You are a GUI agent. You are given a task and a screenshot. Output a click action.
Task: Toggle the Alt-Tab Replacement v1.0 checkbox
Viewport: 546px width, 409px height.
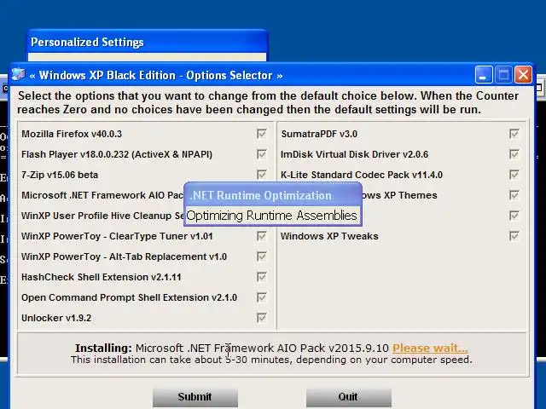[x=262, y=256]
